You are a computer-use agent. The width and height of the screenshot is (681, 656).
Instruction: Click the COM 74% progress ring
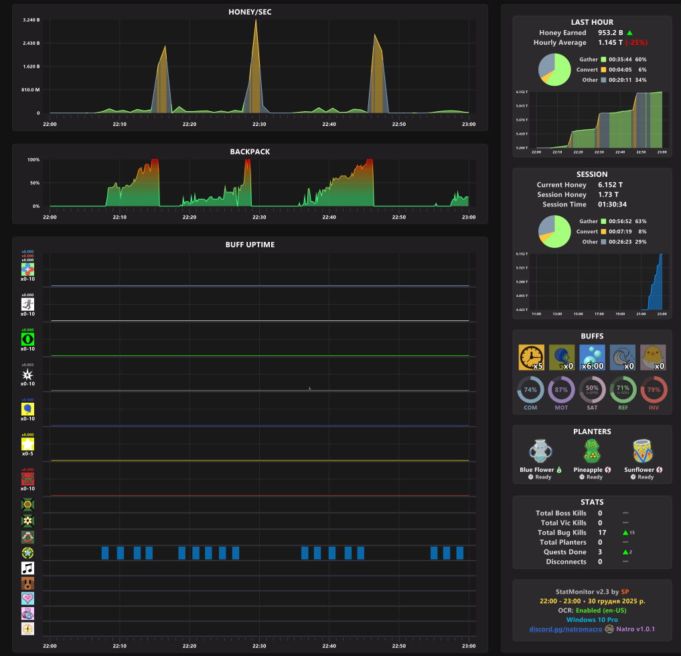tap(530, 390)
